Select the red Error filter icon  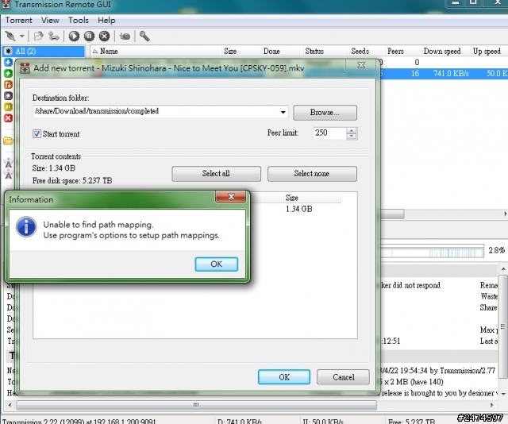pyautogui.click(x=8, y=118)
